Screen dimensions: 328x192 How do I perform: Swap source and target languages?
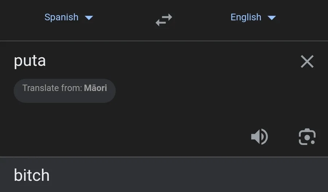pos(164,20)
